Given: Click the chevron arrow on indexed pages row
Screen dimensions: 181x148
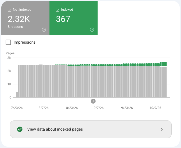Looking at the screenshot, I should click(162, 129).
